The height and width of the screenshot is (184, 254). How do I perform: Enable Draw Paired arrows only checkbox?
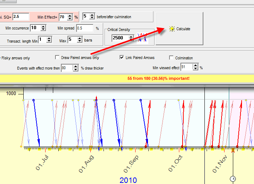pyautogui.click(x=57, y=58)
